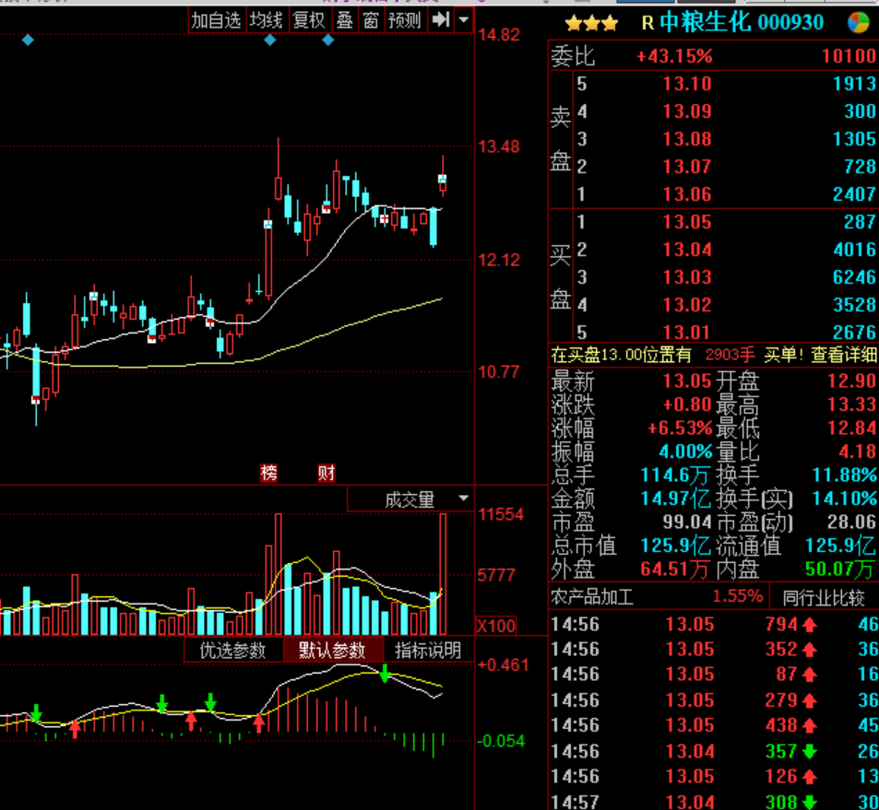Click the 农产品加工 sector label
Image resolution: width=879 pixels, height=810 pixels.
click(592, 597)
